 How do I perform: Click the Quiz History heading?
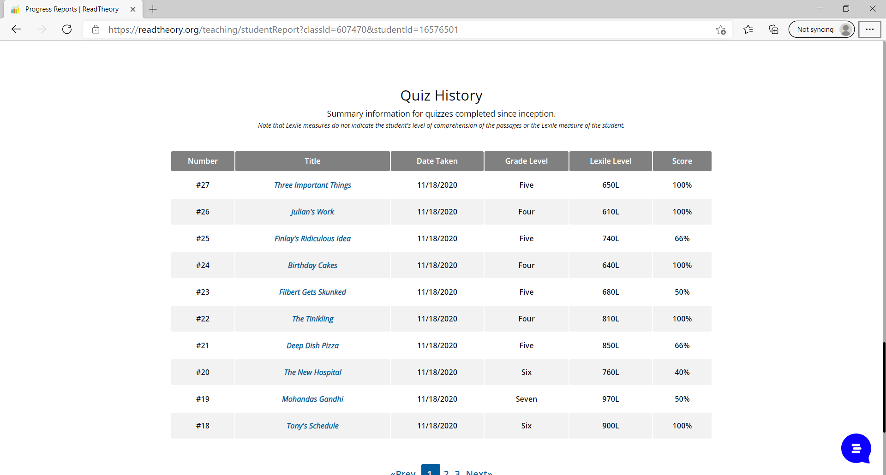point(441,95)
